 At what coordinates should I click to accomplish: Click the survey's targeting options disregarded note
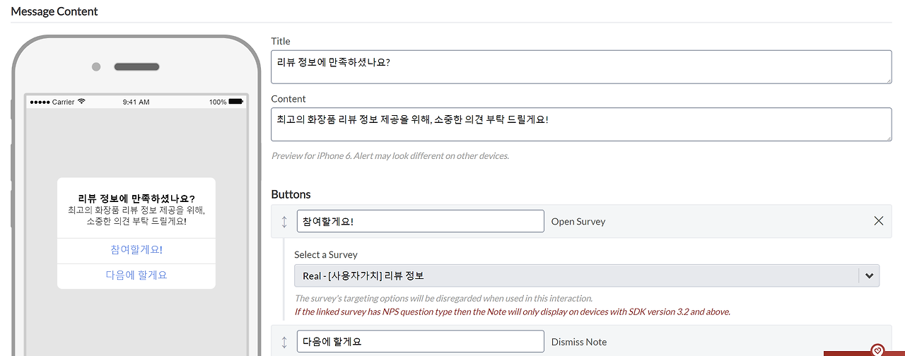pos(443,298)
